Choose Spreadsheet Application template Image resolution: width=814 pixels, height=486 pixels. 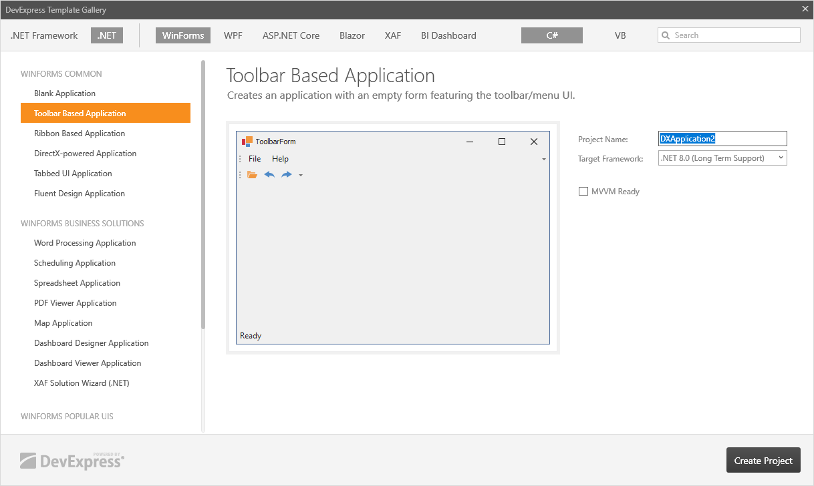[106, 283]
